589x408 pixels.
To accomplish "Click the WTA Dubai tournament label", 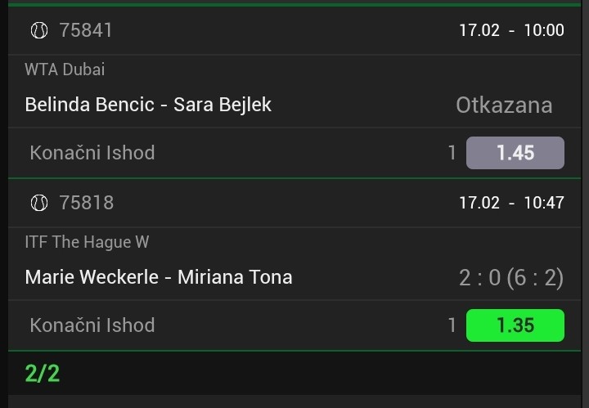I will coord(65,69).
